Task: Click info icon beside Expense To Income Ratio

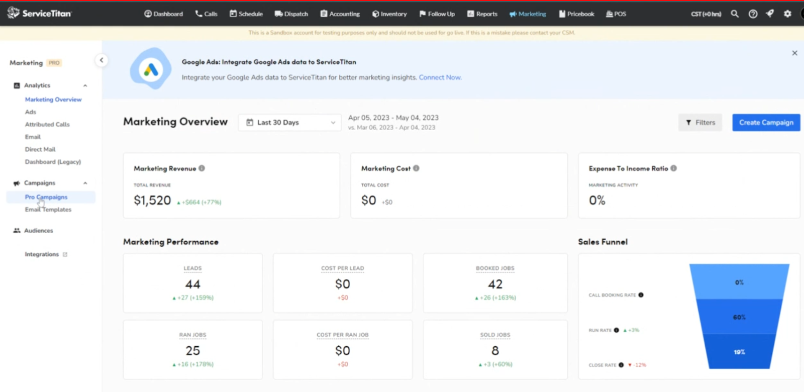Action: pos(673,168)
